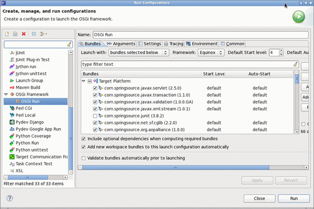The height and width of the screenshot is (209, 314).
Task: Select the Perl CGI icon
Action: (12, 108)
